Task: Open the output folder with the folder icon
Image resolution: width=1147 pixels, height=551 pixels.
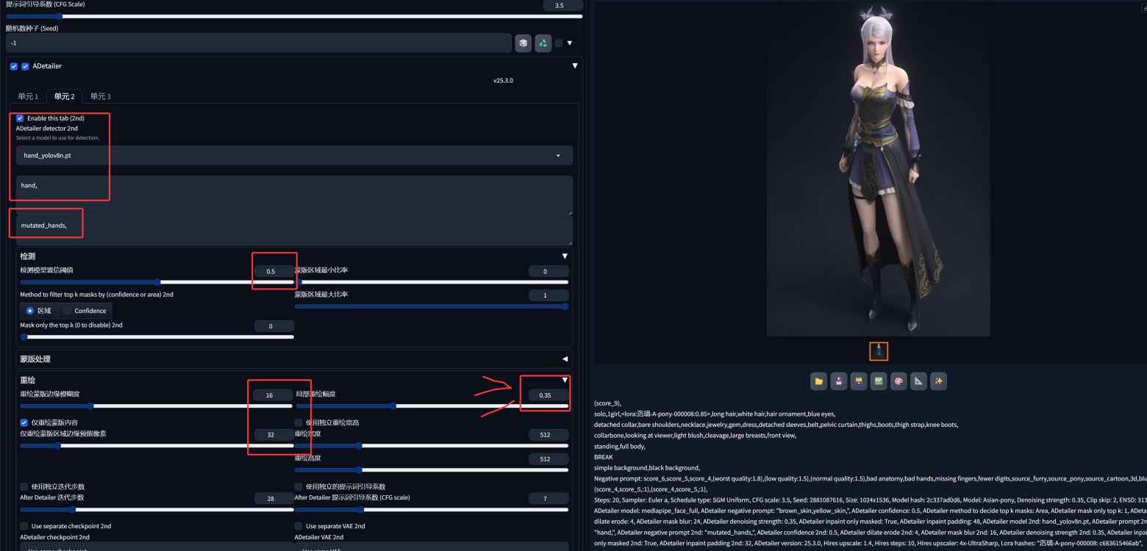Action: (x=819, y=381)
